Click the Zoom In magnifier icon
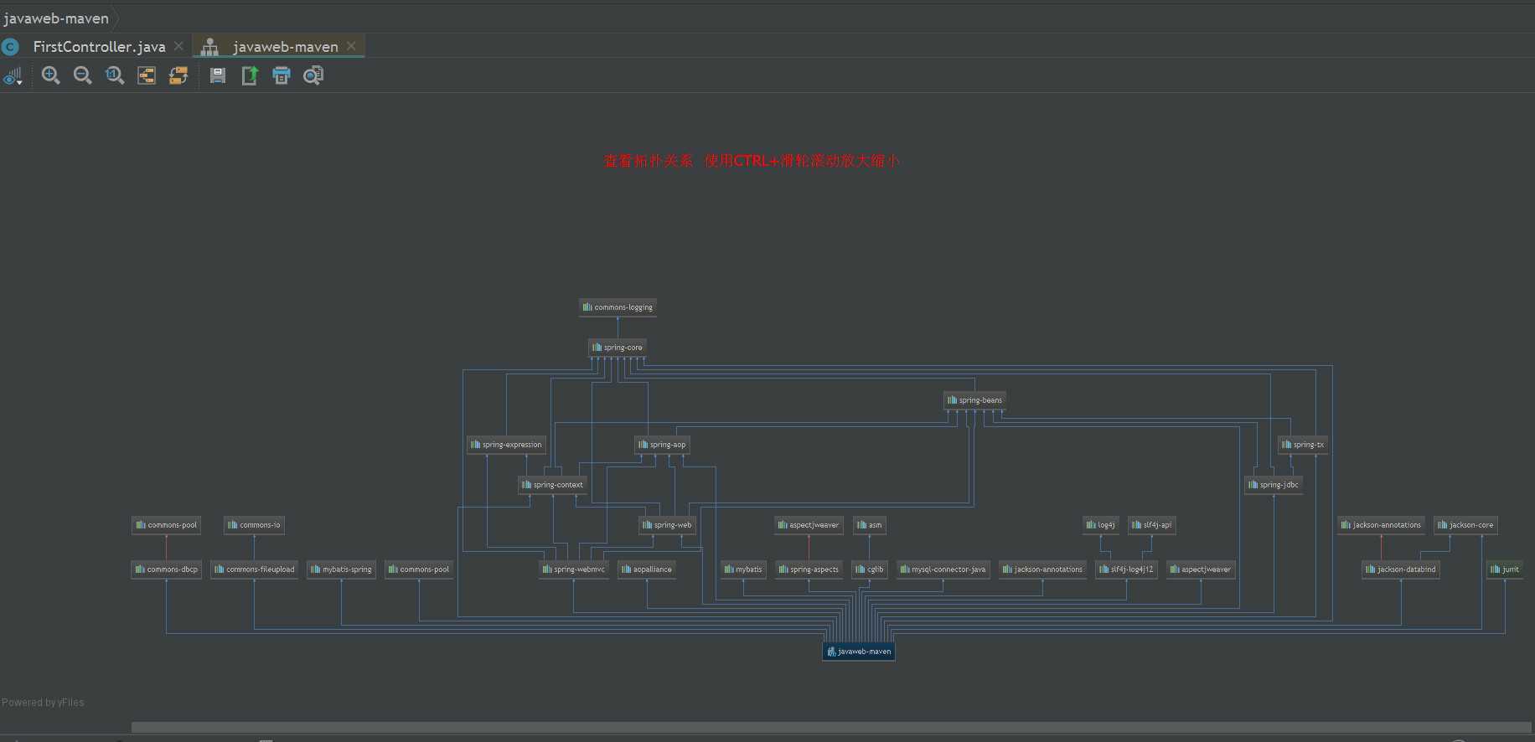 point(51,75)
